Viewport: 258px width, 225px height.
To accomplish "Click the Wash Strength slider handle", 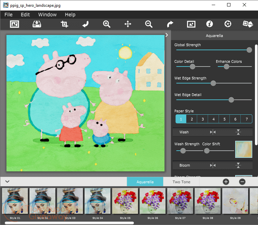I will (x=183, y=151).
